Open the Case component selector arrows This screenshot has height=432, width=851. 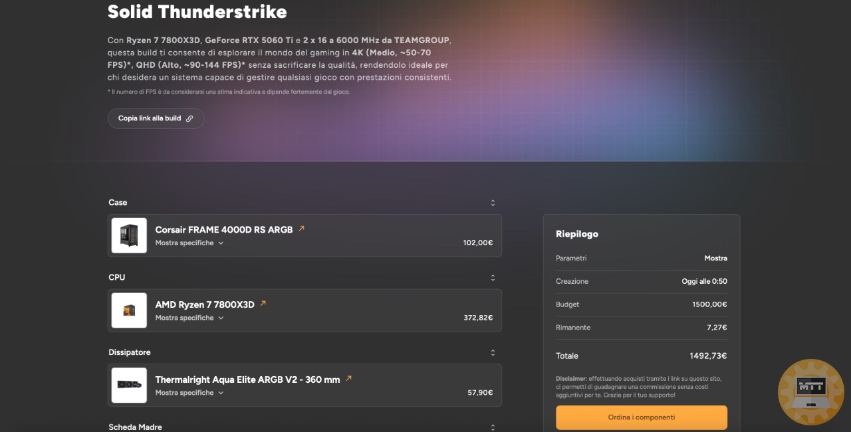coord(493,203)
